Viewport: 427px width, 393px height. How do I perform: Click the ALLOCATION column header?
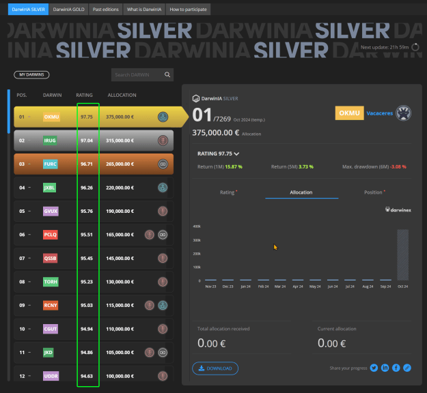click(x=122, y=96)
